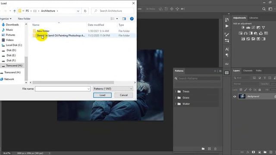Add an Exposure adjustment
The width and height of the screenshot is (276, 155).
click(x=258, y=28)
